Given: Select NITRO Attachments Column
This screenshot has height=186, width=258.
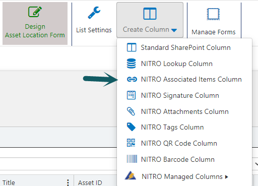Looking at the screenshot, I should (184, 111).
